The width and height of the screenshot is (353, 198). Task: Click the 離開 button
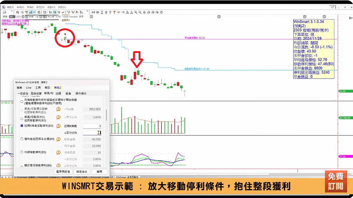(99, 172)
